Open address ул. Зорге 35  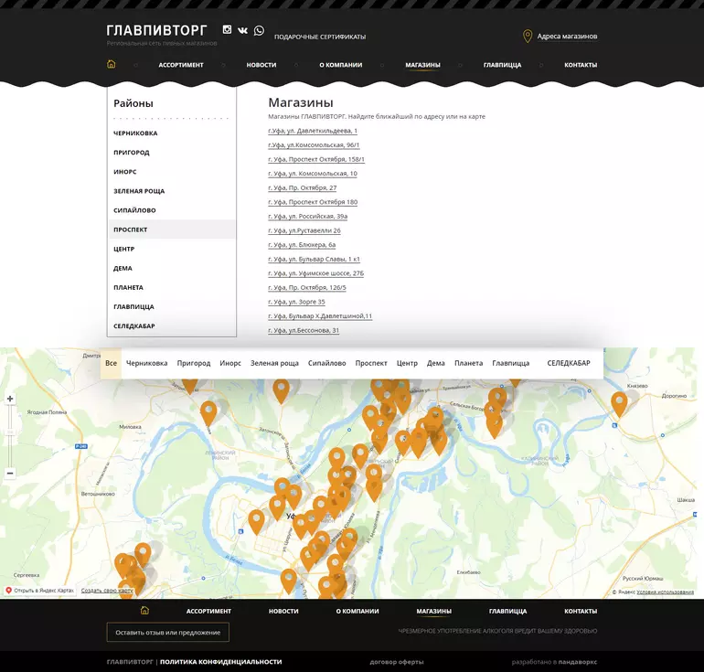(x=296, y=302)
